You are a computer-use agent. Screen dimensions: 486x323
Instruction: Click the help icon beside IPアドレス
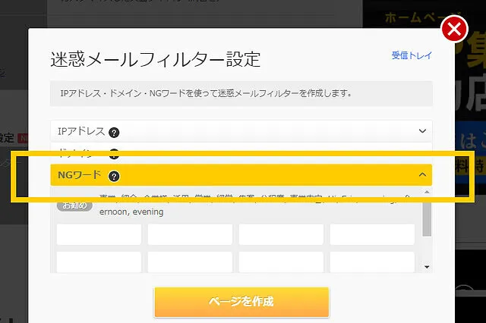(x=114, y=132)
